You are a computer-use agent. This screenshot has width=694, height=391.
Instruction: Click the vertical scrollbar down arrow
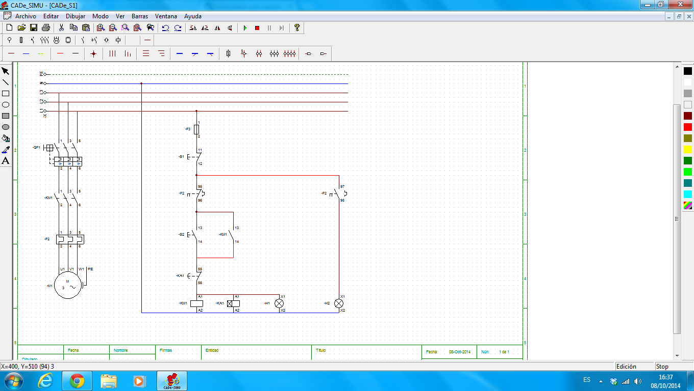tap(677, 355)
